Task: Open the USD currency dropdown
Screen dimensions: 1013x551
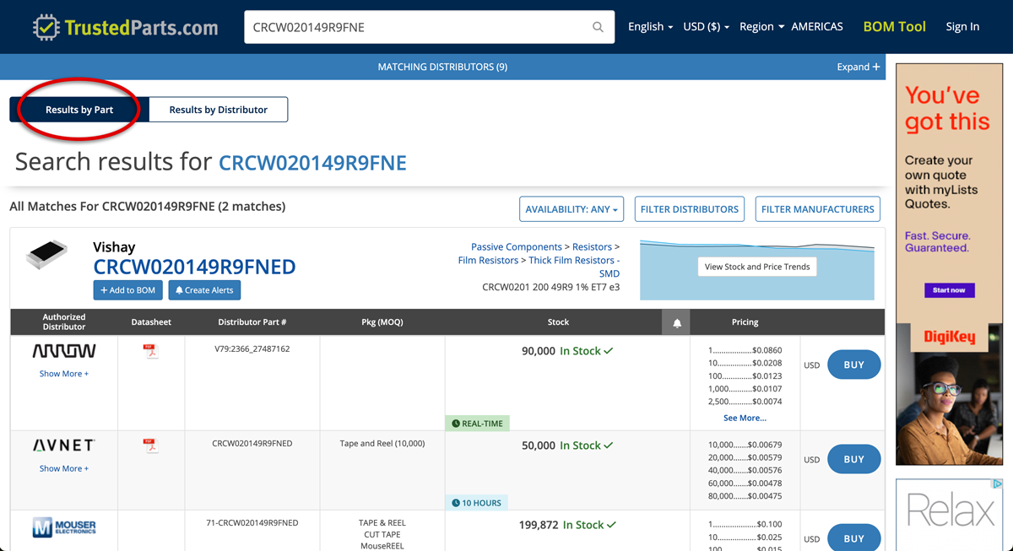Action: 706,27
